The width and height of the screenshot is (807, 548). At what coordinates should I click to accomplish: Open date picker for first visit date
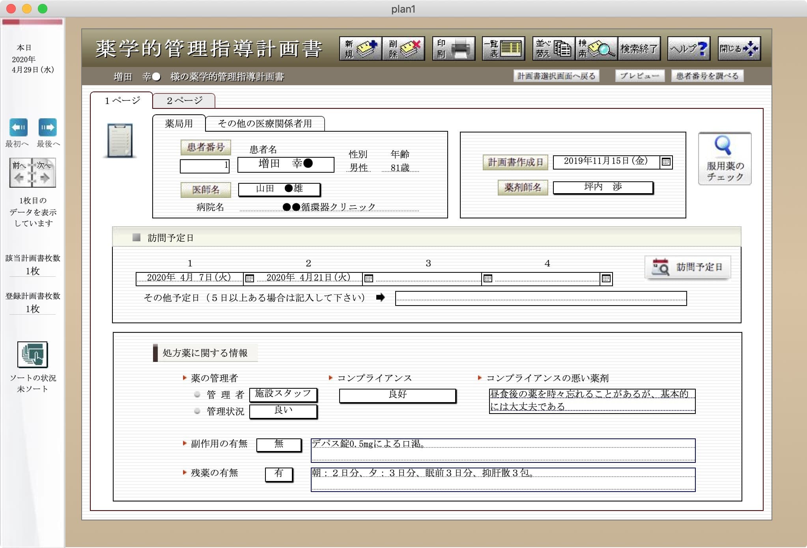point(250,278)
